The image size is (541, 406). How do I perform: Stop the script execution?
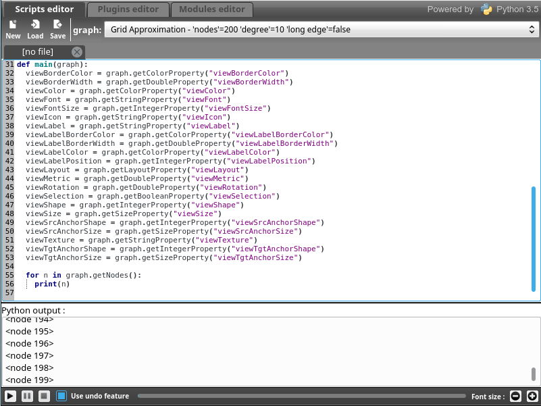click(x=44, y=396)
